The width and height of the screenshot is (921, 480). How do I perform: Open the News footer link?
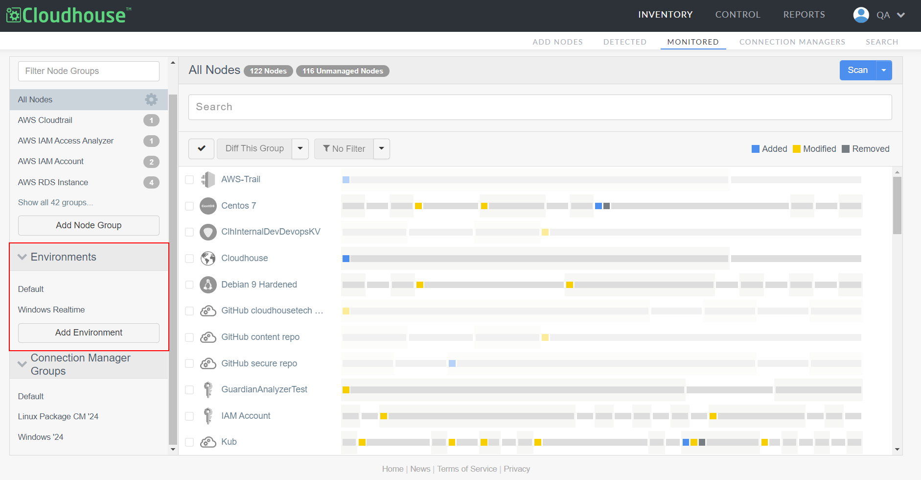click(x=420, y=469)
